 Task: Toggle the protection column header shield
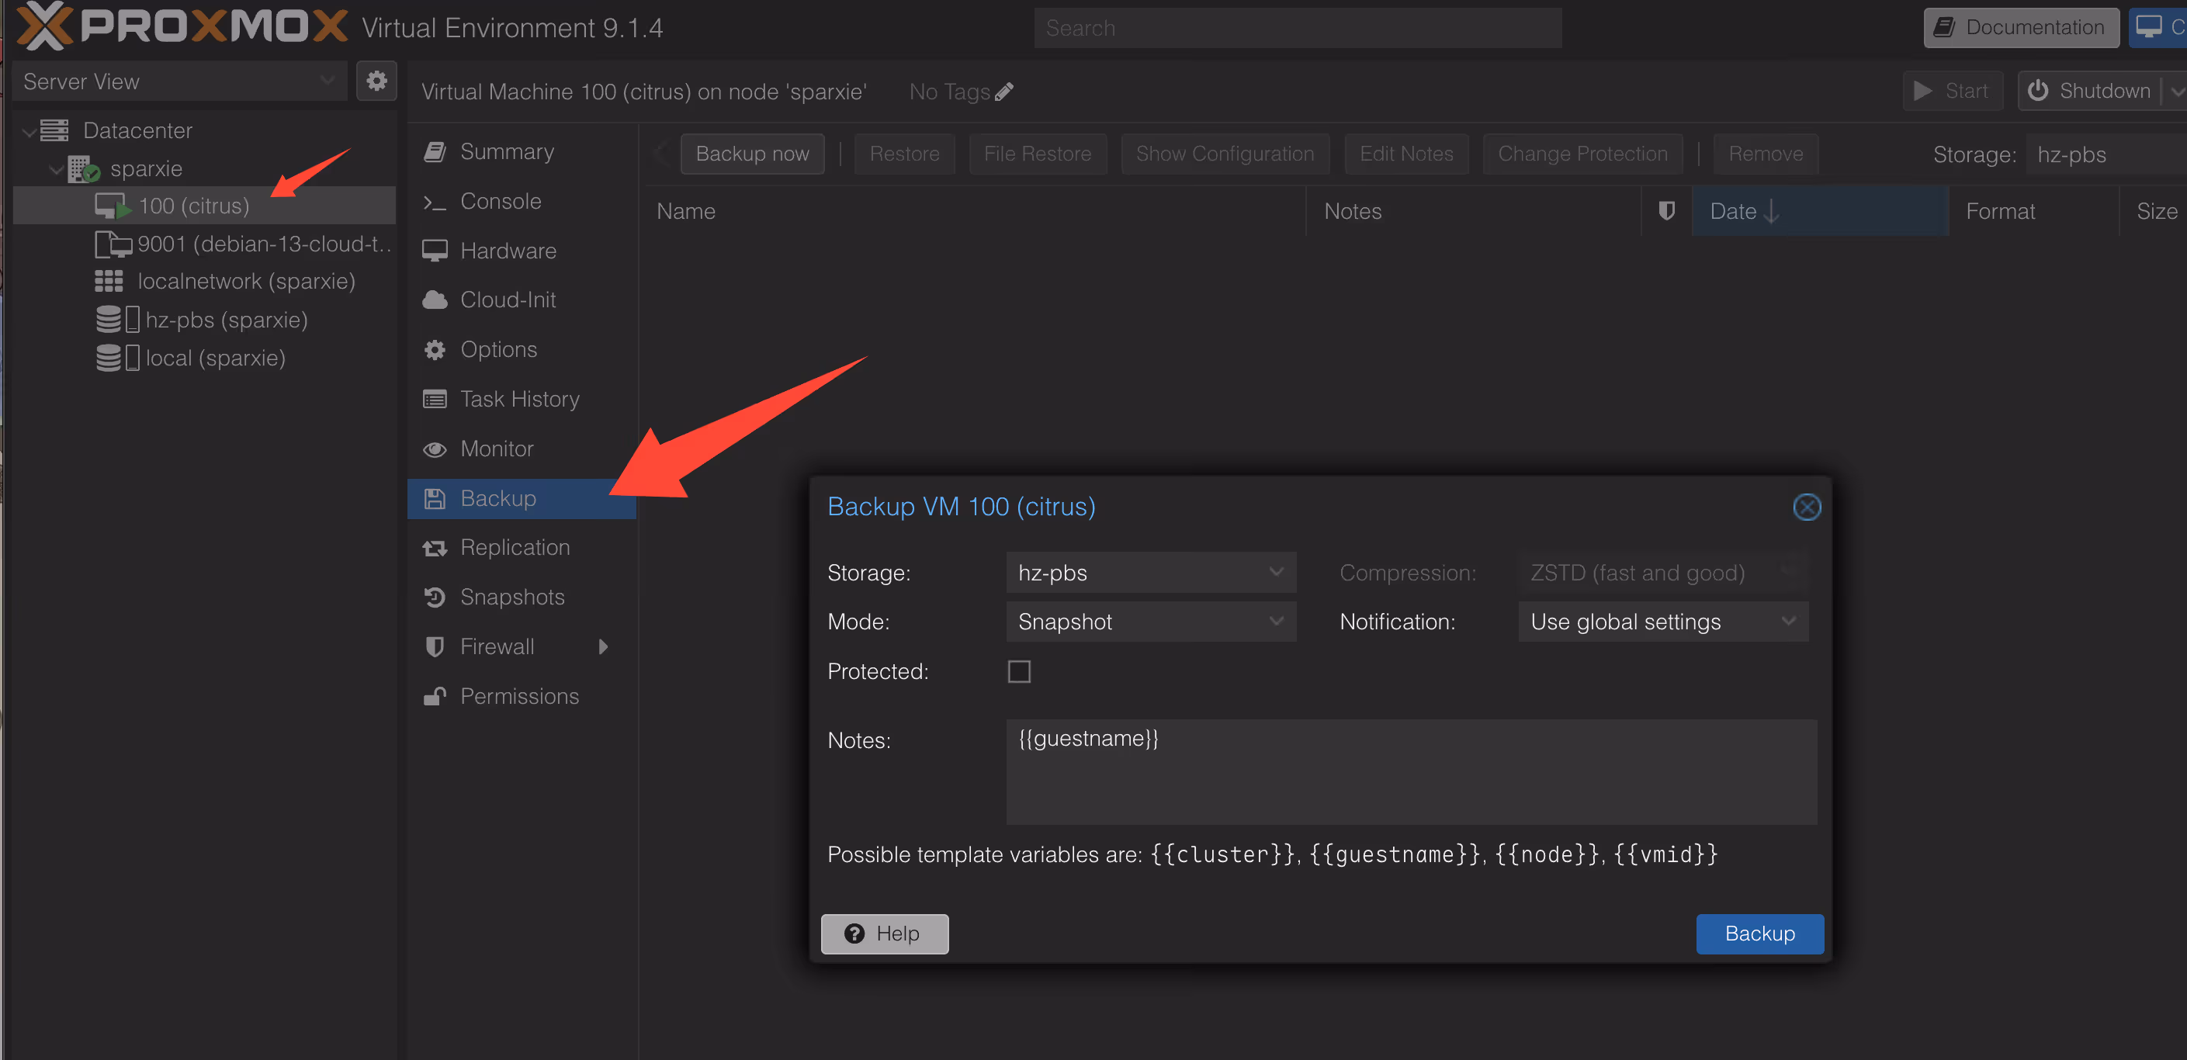coord(1666,210)
